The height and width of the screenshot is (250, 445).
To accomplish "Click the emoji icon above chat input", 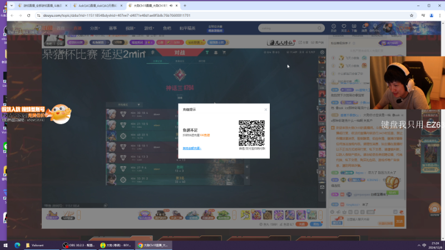I will tap(332, 212).
